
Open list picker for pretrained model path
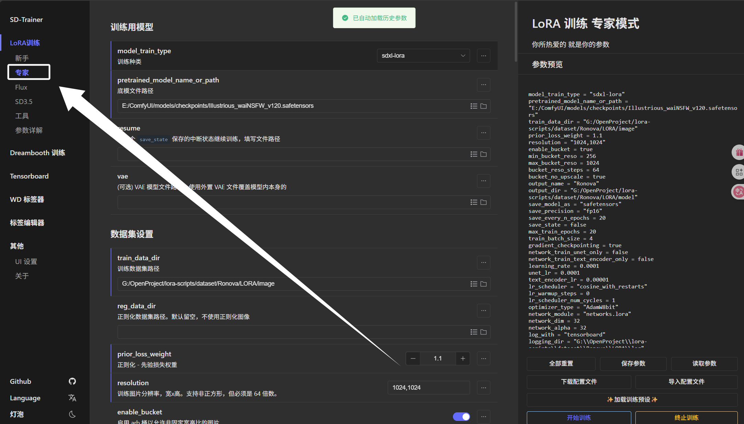474,106
